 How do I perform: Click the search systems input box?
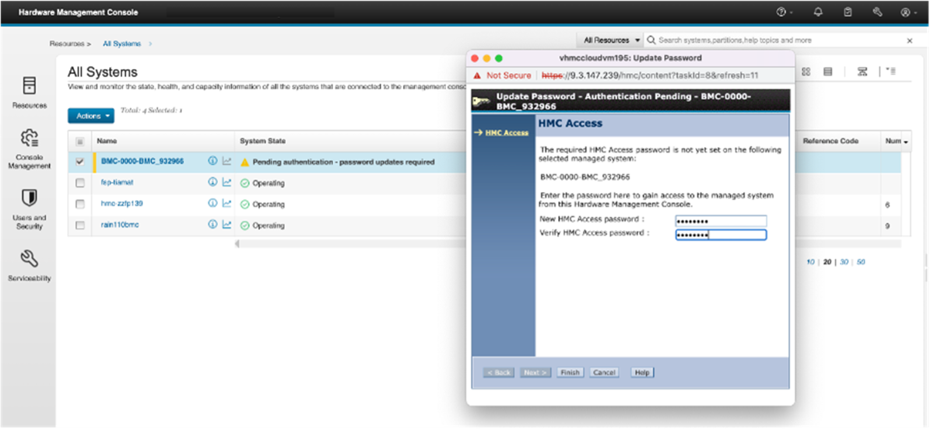point(774,40)
